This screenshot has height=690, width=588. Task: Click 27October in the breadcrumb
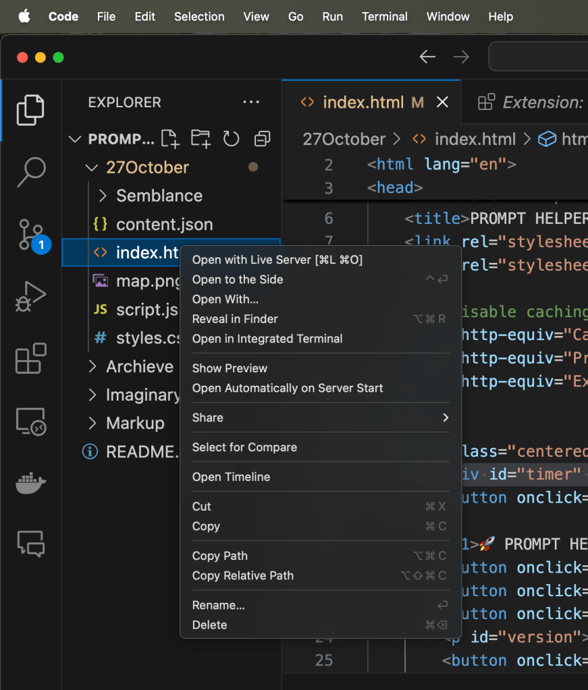(x=344, y=140)
